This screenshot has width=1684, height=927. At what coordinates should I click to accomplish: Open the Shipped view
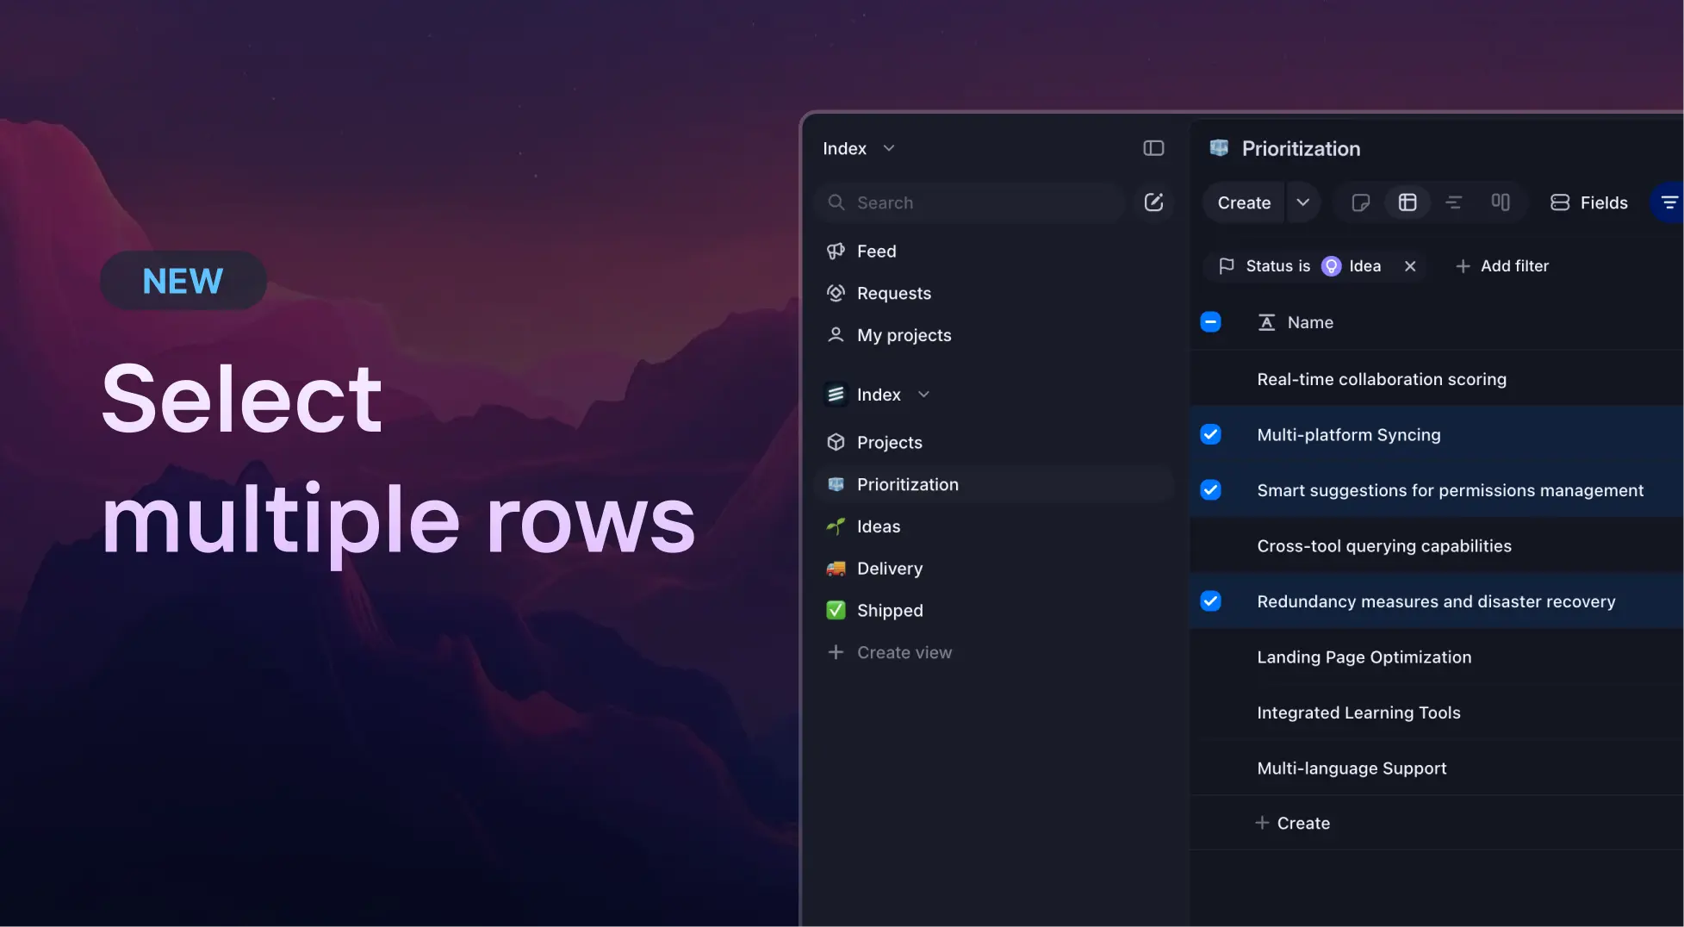[889, 610]
